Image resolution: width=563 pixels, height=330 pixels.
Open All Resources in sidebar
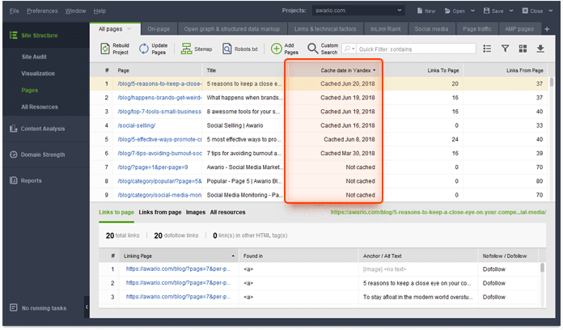point(39,107)
